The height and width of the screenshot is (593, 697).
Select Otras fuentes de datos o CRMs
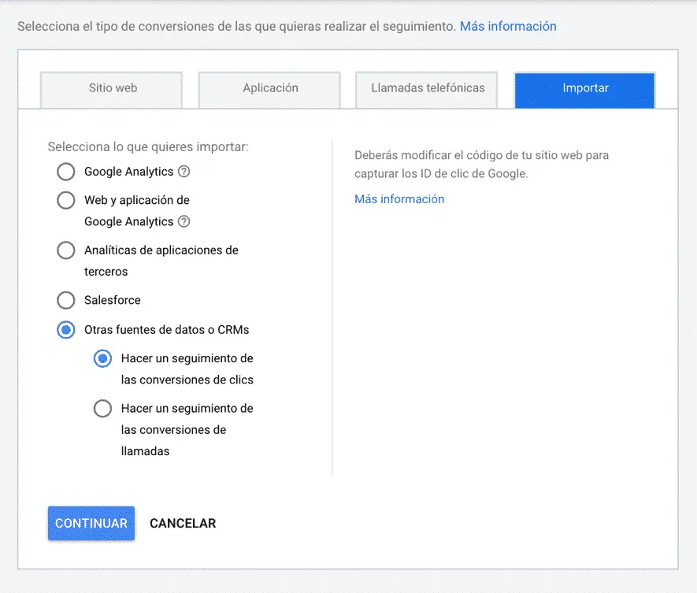(x=66, y=330)
